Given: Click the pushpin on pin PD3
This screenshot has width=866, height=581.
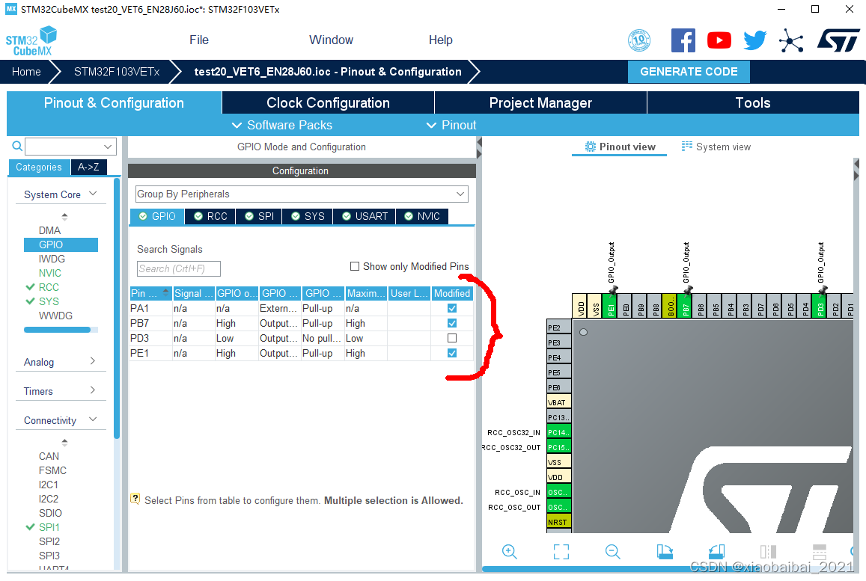Looking at the screenshot, I should tap(823, 290).
